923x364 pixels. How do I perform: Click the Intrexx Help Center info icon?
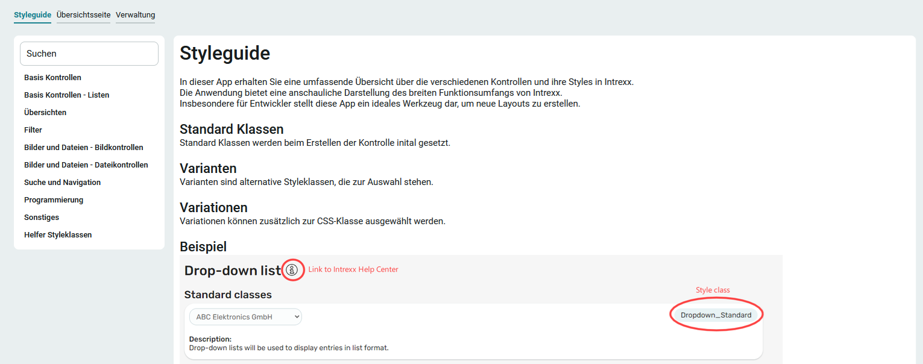(292, 270)
